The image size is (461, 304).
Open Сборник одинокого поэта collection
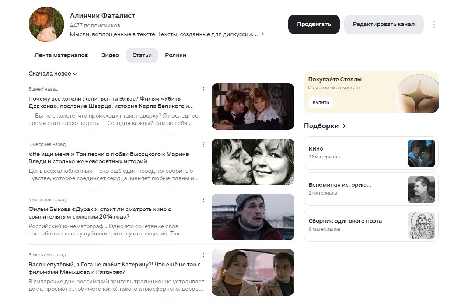point(371,225)
